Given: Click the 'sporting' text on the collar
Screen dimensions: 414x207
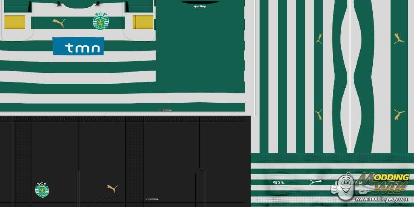Looking at the screenshot, I should tap(199, 6).
